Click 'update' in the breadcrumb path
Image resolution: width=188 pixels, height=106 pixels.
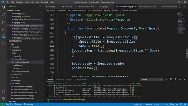click(x=125, y=11)
